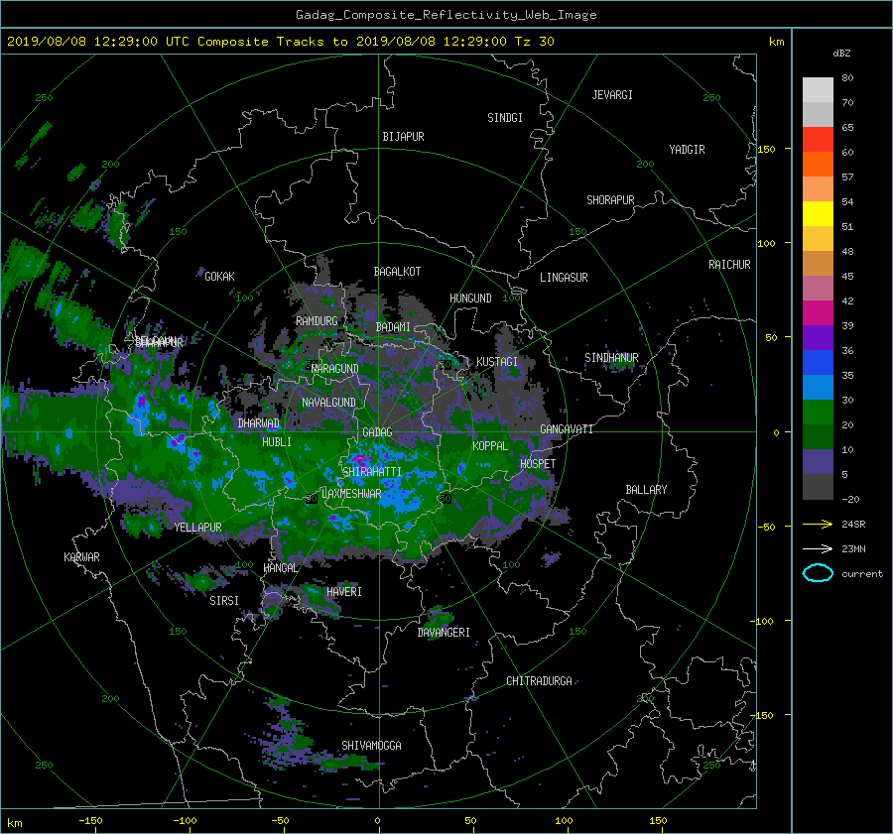
Task: Click the magenta 42 dBZ legend swatch
Action: [x=818, y=312]
